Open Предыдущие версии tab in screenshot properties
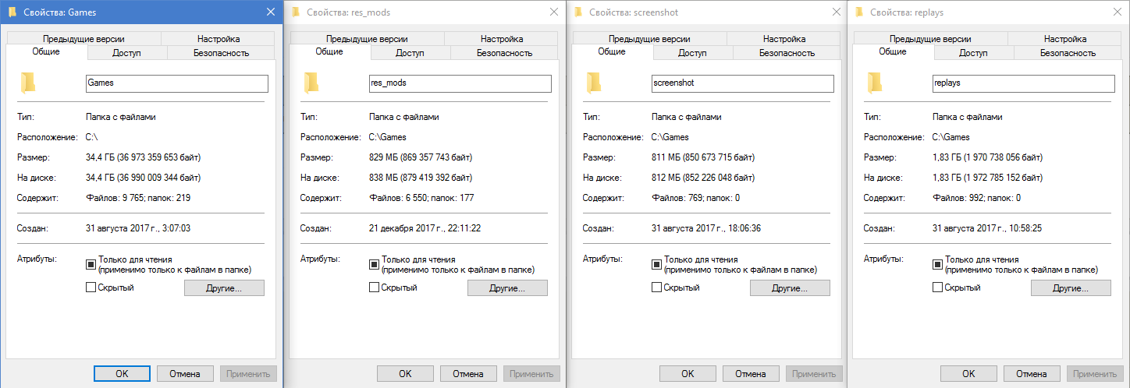 point(648,38)
